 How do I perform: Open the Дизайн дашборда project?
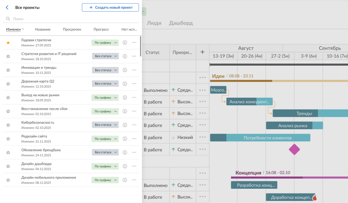pos(36,164)
